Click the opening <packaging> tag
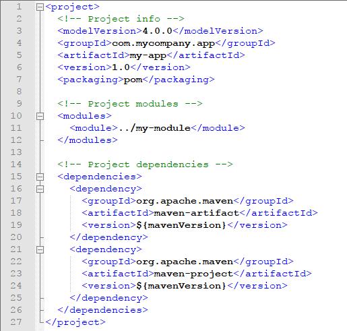This screenshot has width=347, height=331. click(91, 80)
